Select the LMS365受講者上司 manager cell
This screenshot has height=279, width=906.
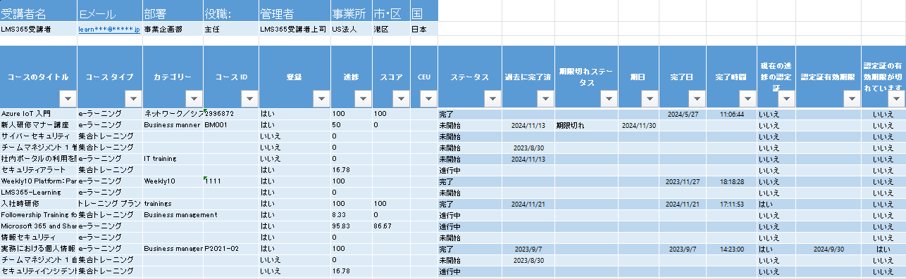point(294,29)
